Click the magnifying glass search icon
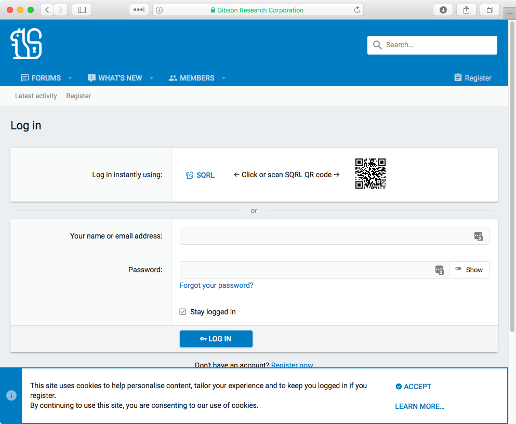Image resolution: width=516 pixels, height=424 pixels. [x=377, y=45]
